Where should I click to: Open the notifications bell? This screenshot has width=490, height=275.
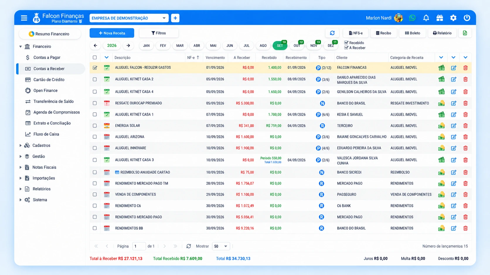(x=426, y=18)
